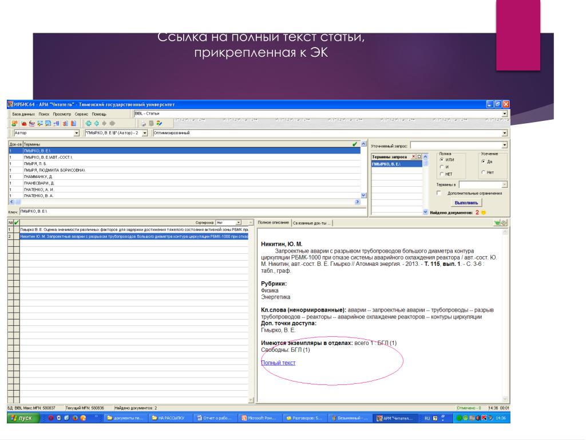Open the Полный текст link
This screenshot has width=586, height=440.
[278, 363]
